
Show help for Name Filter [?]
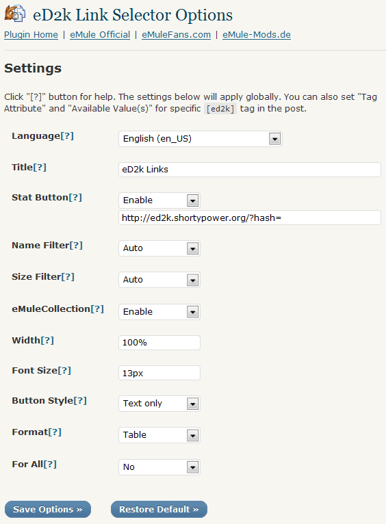[x=76, y=246]
